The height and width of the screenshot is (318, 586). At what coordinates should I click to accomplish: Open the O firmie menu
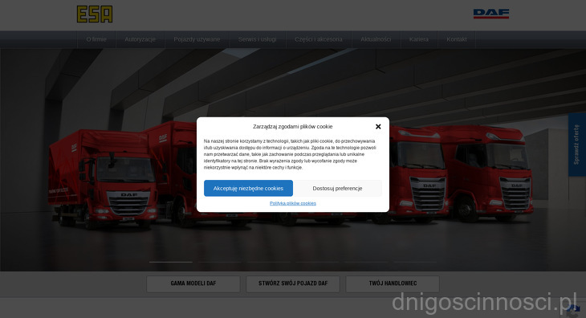(x=96, y=39)
